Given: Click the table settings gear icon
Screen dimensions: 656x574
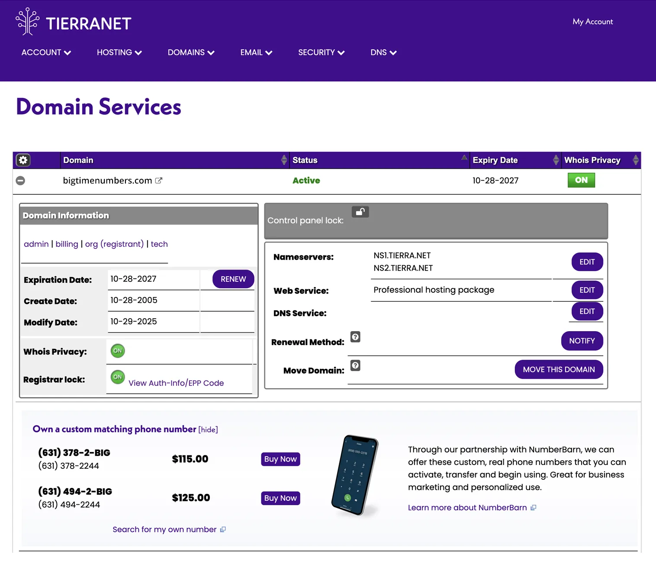Looking at the screenshot, I should coord(23,160).
